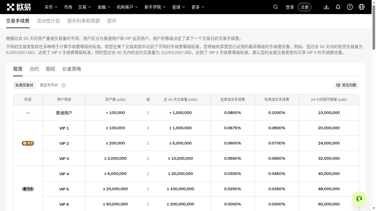This screenshot has height=211, width=376.
Task: Switch to the 价差策略 fee tab
Action: [x=72, y=69]
